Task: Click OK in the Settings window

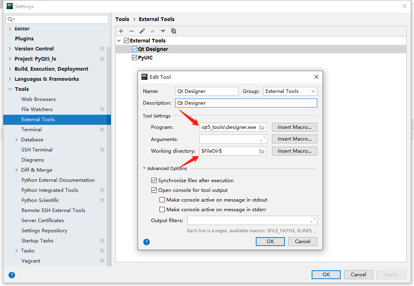Action: click(x=326, y=275)
